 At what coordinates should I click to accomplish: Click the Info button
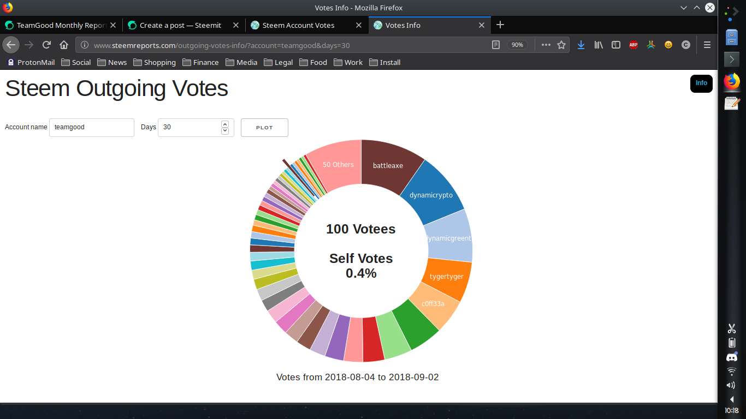click(701, 83)
